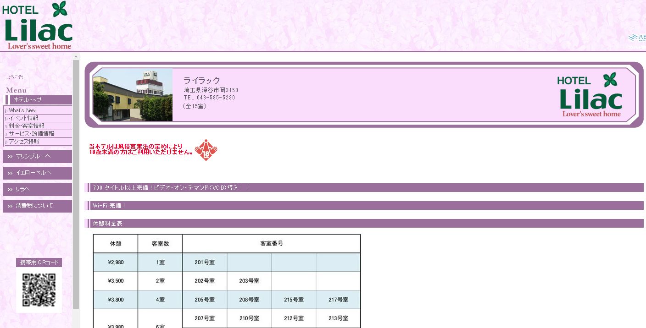The width and height of the screenshot is (646, 328).
Task: Click the ¥3,800 price cell
Action: point(116,300)
